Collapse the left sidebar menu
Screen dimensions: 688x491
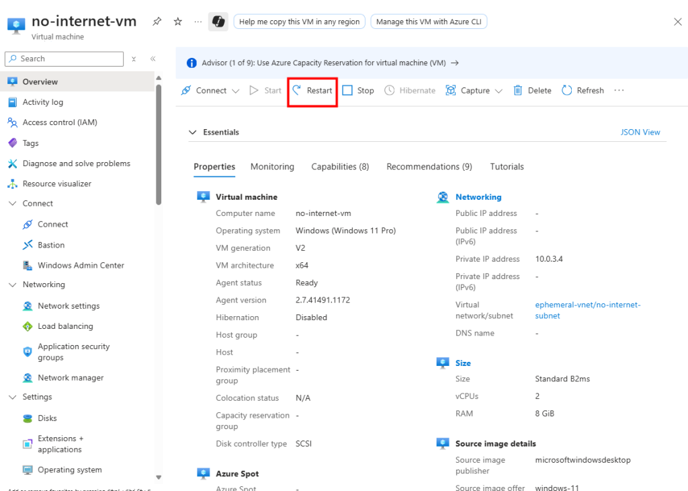[153, 59]
